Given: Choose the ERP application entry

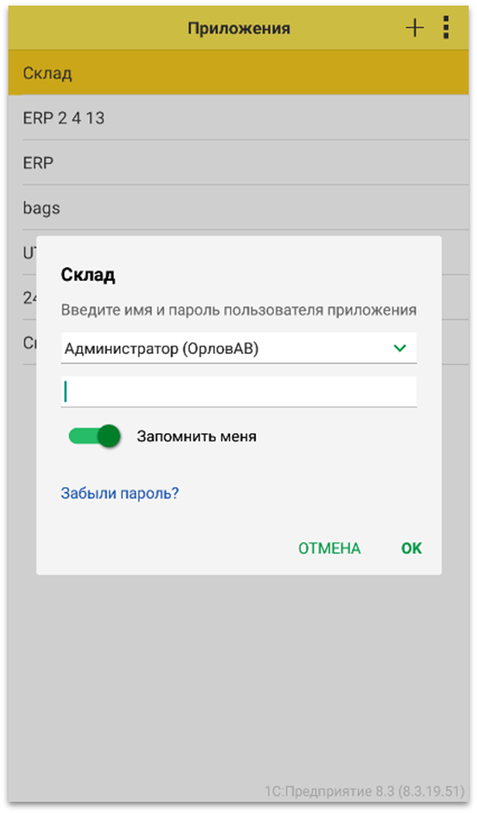Looking at the screenshot, I should pyautogui.click(x=238, y=162).
